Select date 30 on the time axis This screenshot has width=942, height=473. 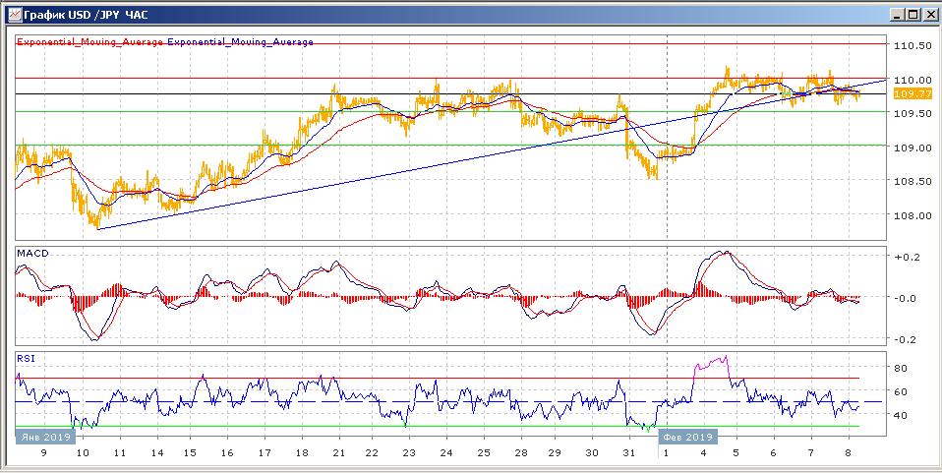coord(591,453)
